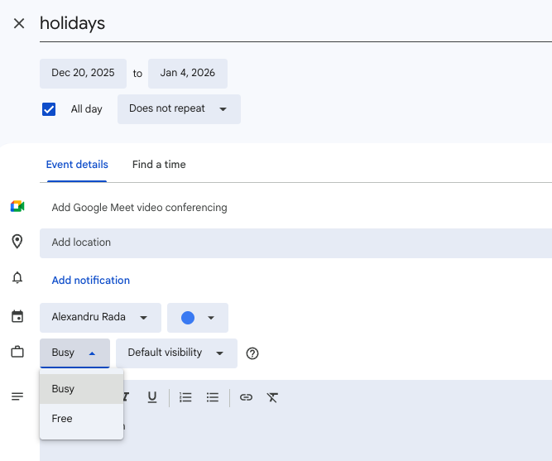Switch to the Find a time tab
This screenshot has height=461, width=552.
point(159,165)
